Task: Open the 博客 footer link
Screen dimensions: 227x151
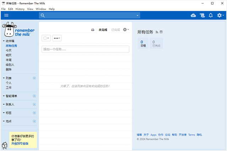Action: click(x=139, y=135)
